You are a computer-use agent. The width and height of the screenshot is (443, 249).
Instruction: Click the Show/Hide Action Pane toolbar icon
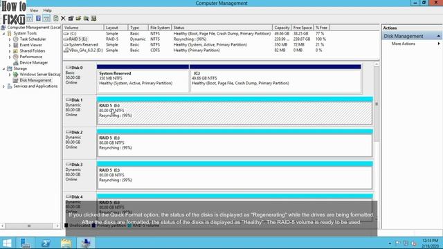pyautogui.click(x=46, y=19)
